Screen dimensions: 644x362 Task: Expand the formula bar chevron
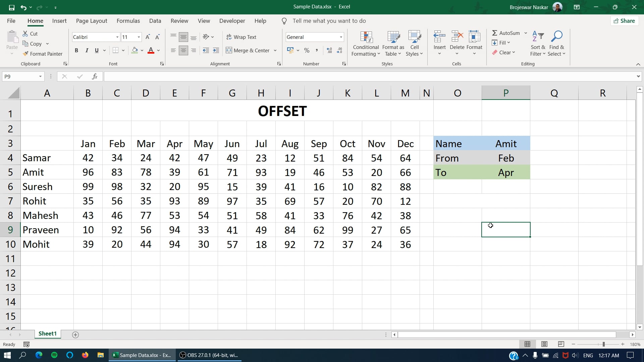pyautogui.click(x=638, y=76)
